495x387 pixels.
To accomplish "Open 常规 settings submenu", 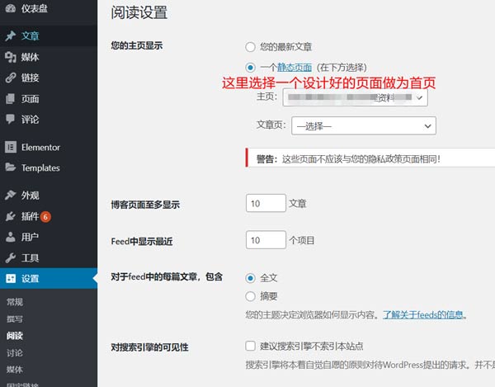I will click(x=15, y=302).
